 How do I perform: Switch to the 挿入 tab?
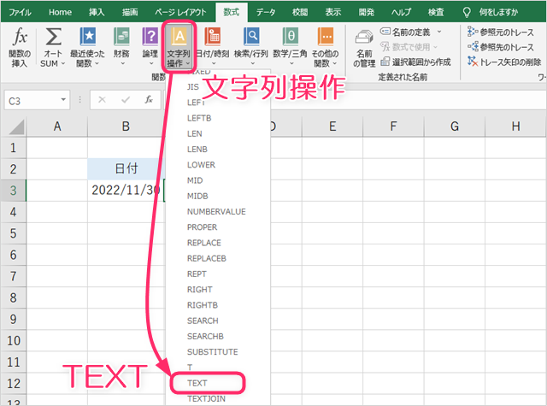(x=97, y=12)
